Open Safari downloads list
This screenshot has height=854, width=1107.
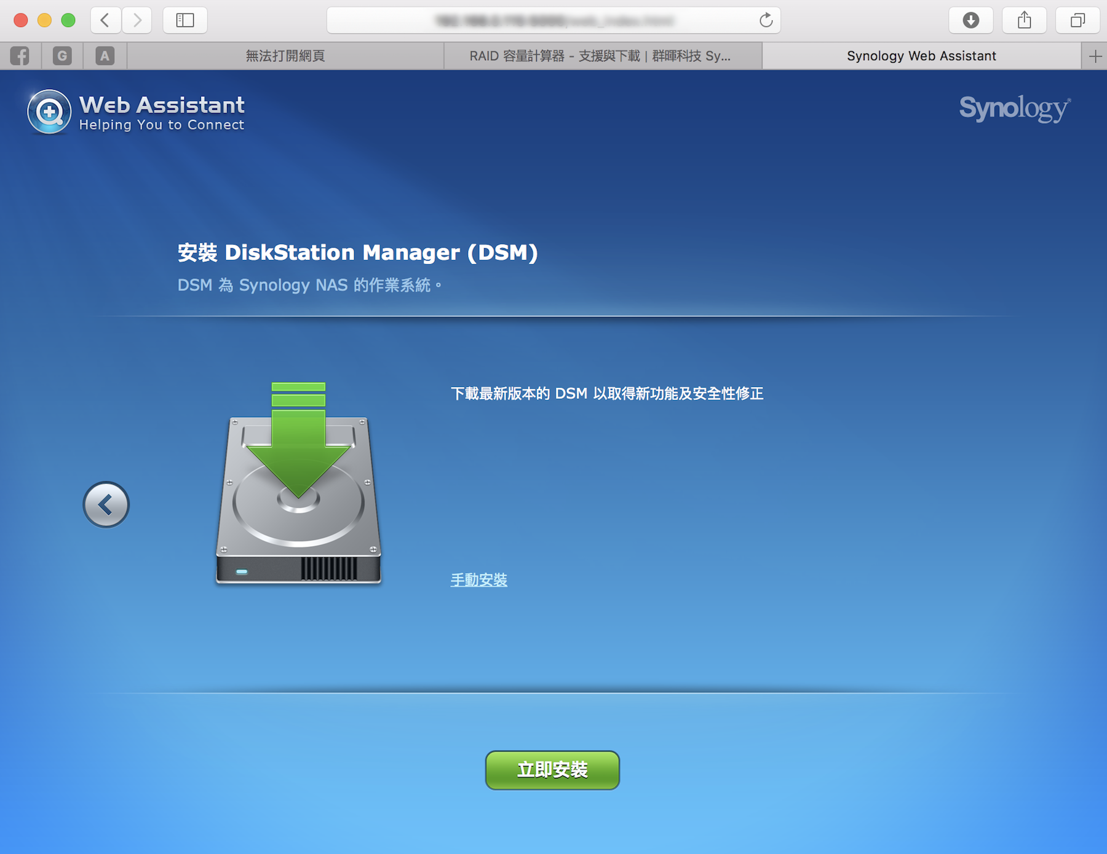[x=970, y=20]
